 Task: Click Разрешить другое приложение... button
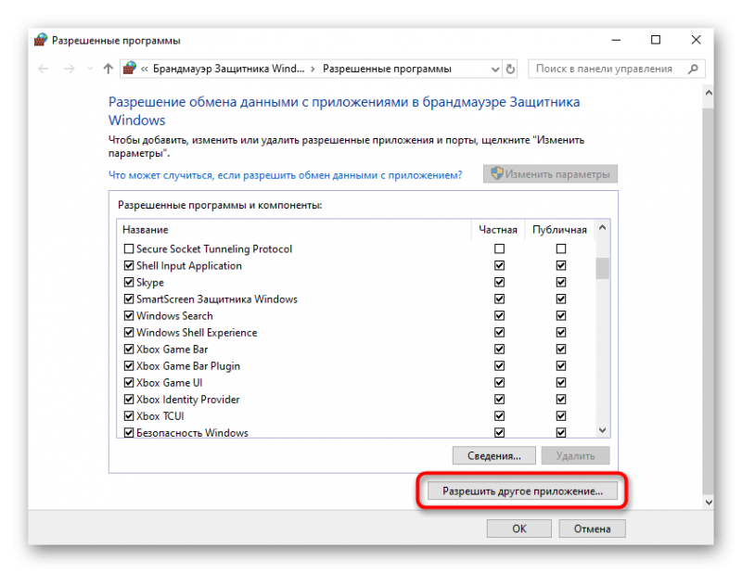[x=522, y=490]
